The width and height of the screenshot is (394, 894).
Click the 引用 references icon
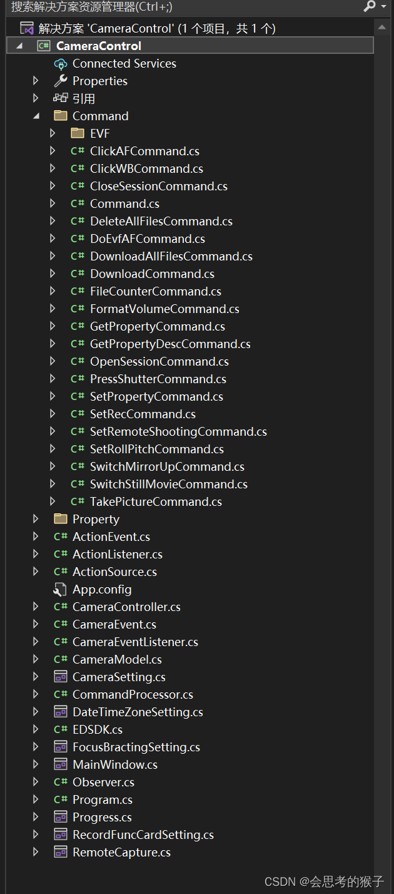coord(61,98)
